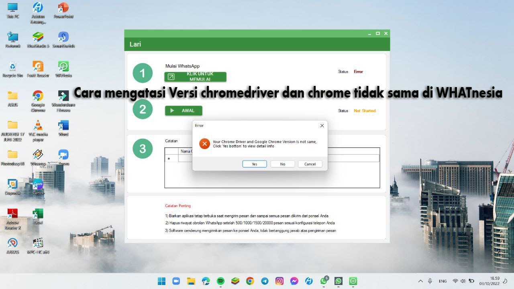Close the Lari window
514x289 pixels.
click(386, 34)
